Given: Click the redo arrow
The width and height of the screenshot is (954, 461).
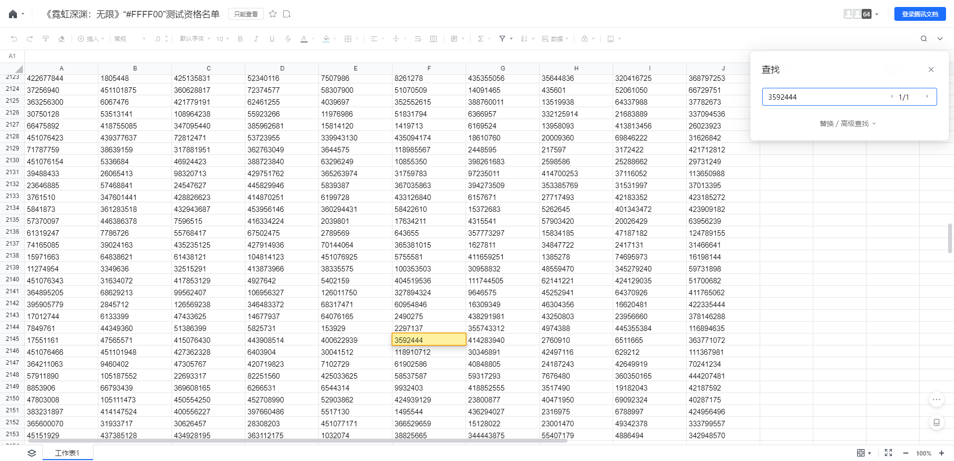Looking at the screenshot, I should [30, 39].
